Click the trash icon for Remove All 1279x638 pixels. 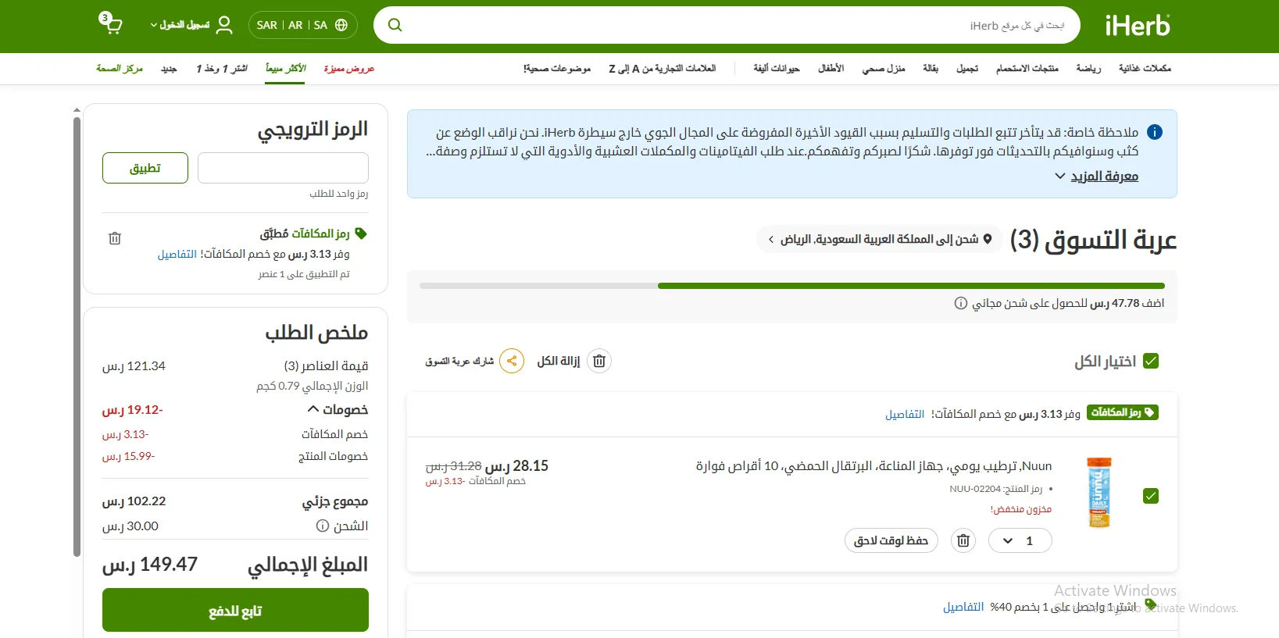(x=599, y=361)
